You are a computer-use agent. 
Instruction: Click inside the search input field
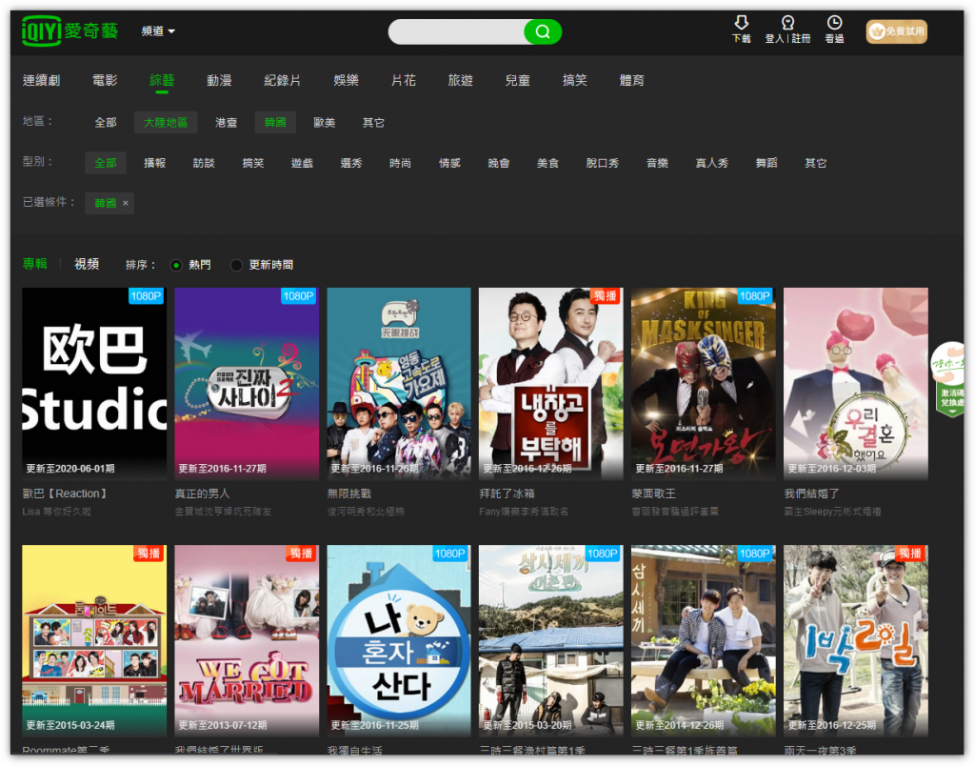[457, 31]
